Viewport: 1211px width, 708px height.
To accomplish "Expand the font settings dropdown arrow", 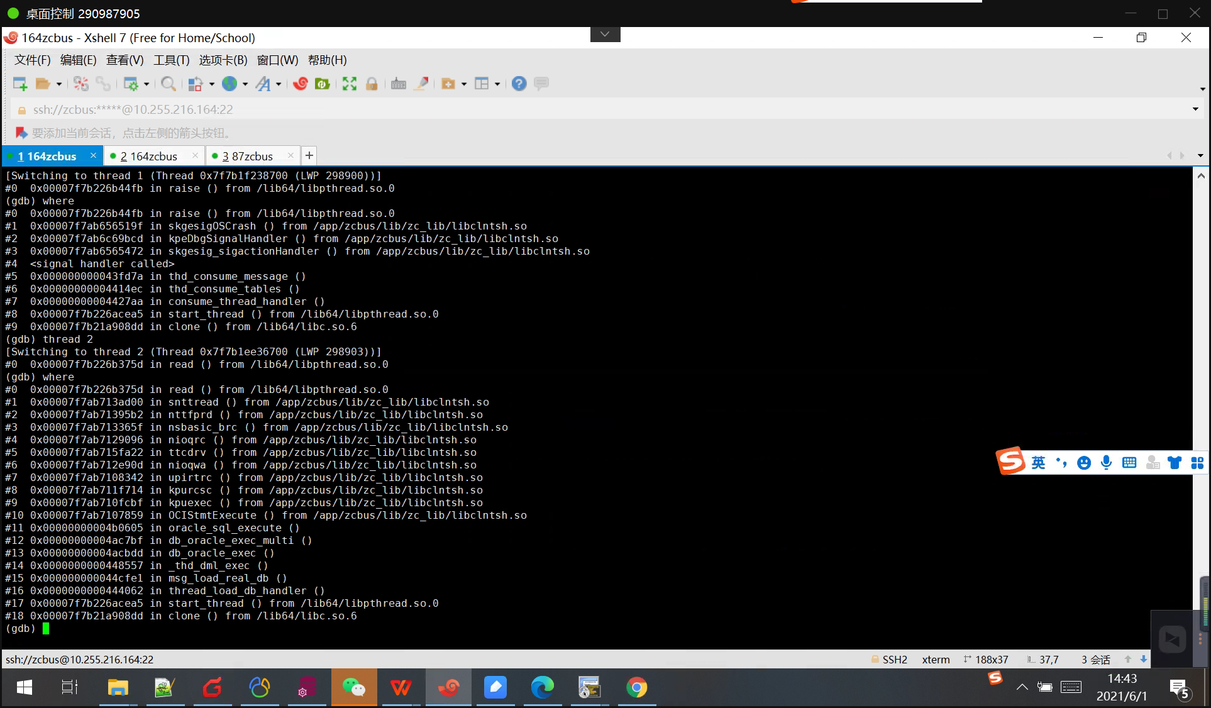I will [x=279, y=84].
